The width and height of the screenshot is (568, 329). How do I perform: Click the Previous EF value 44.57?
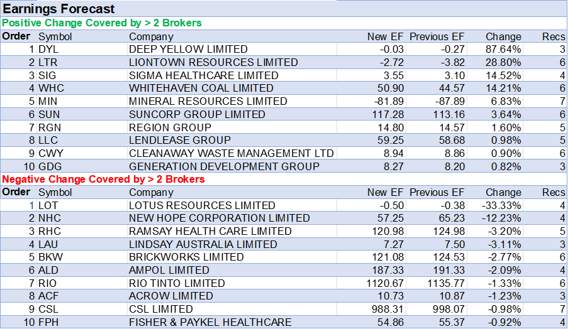click(x=450, y=89)
